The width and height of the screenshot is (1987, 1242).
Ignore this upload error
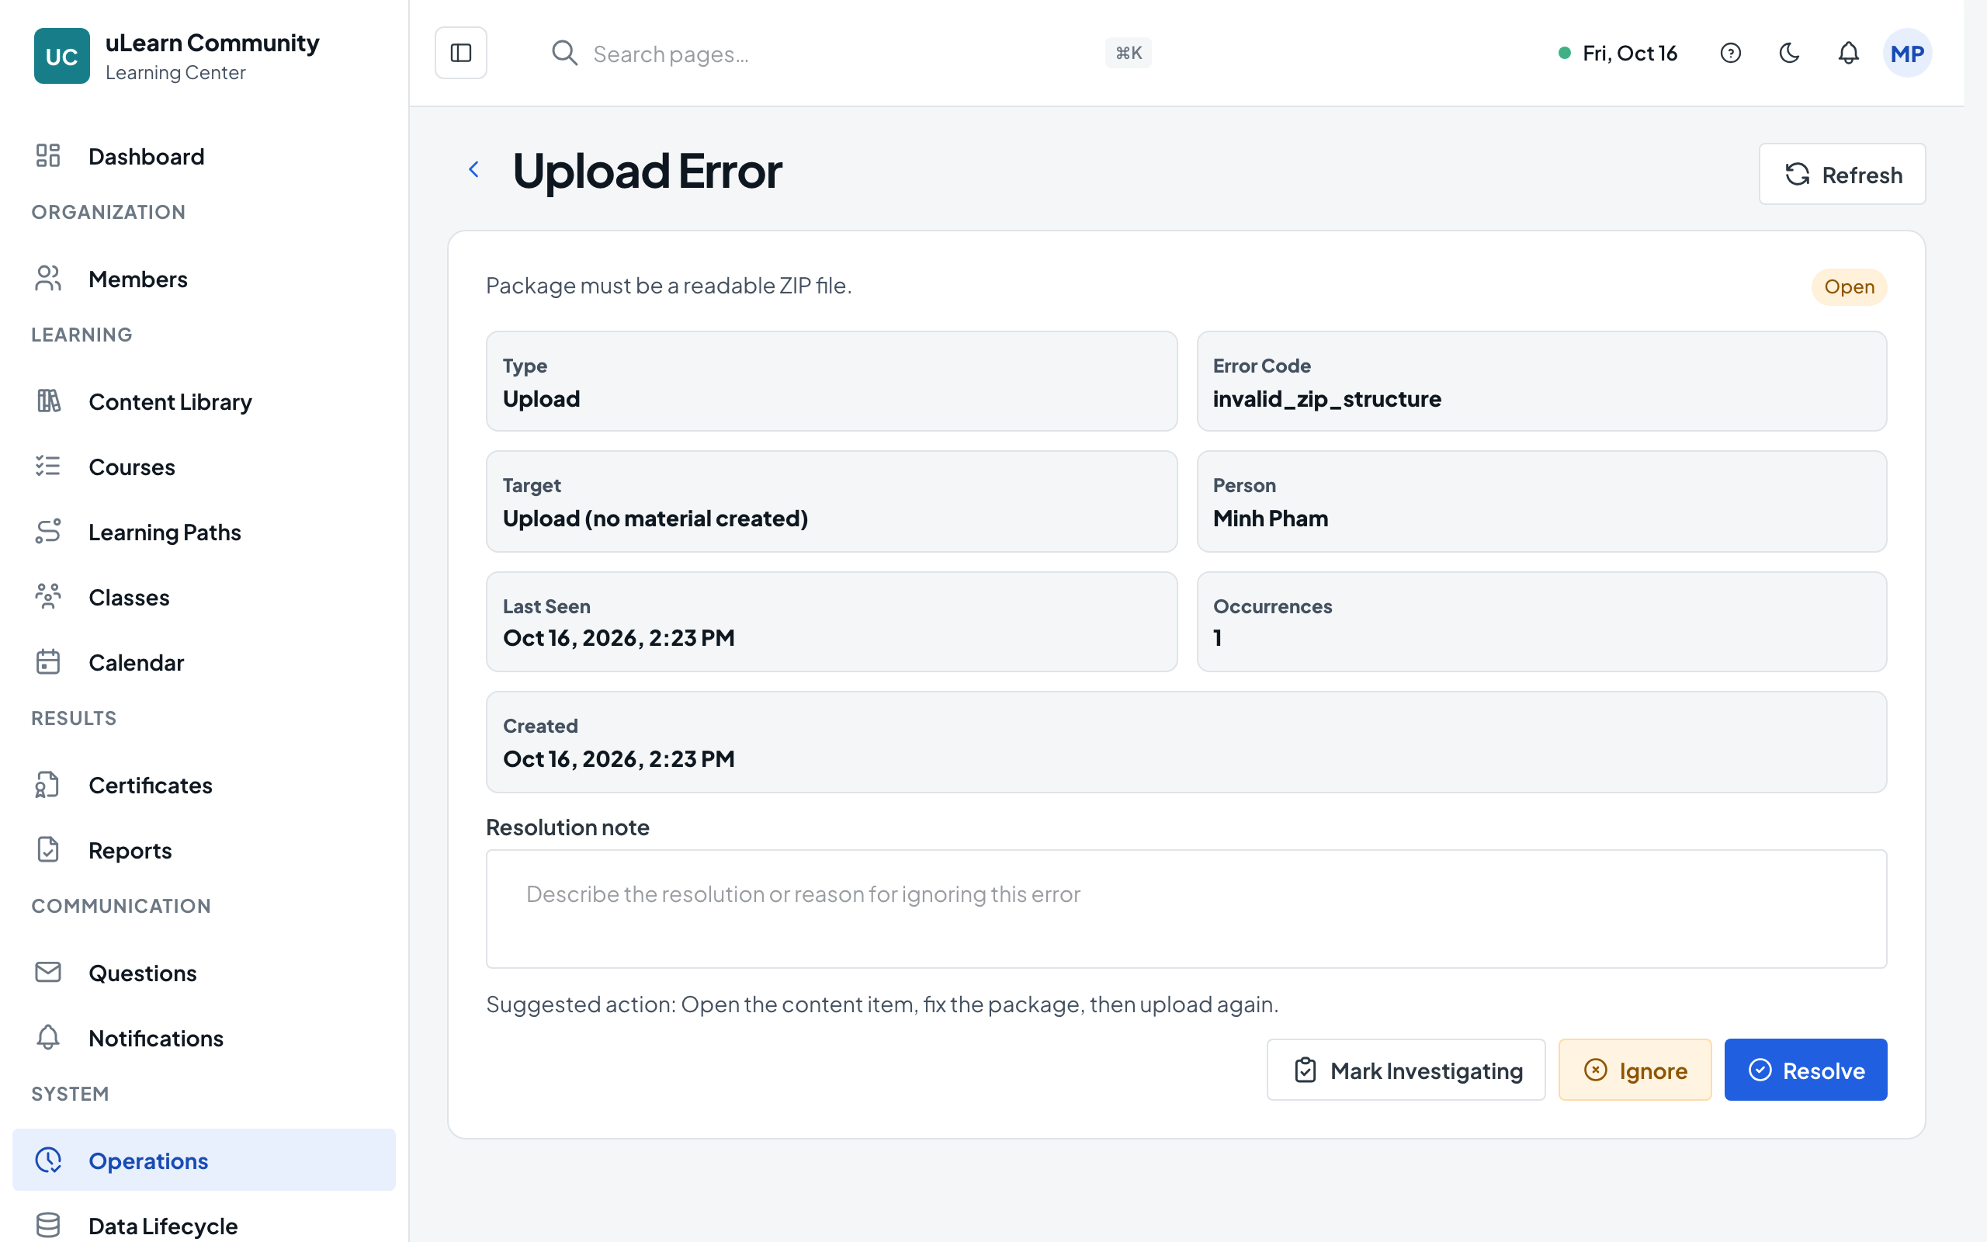click(1635, 1070)
